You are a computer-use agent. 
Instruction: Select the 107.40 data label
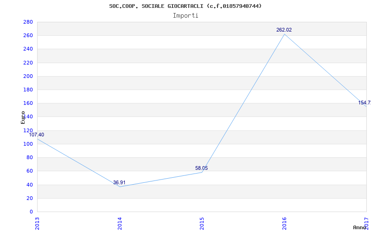pos(37,135)
